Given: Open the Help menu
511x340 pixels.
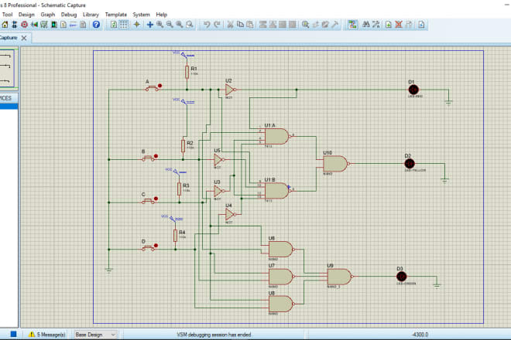Looking at the screenshot, I should [161, 15].
